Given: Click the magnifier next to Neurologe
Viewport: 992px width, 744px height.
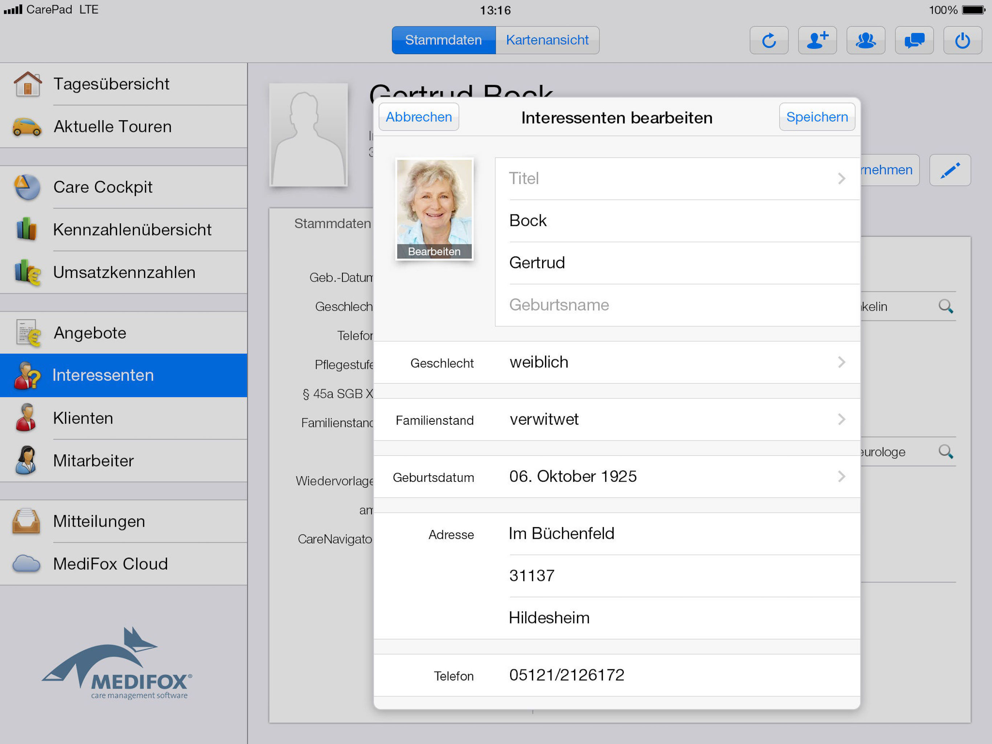Looking at the screenshot, I should (x=946, y=451).
